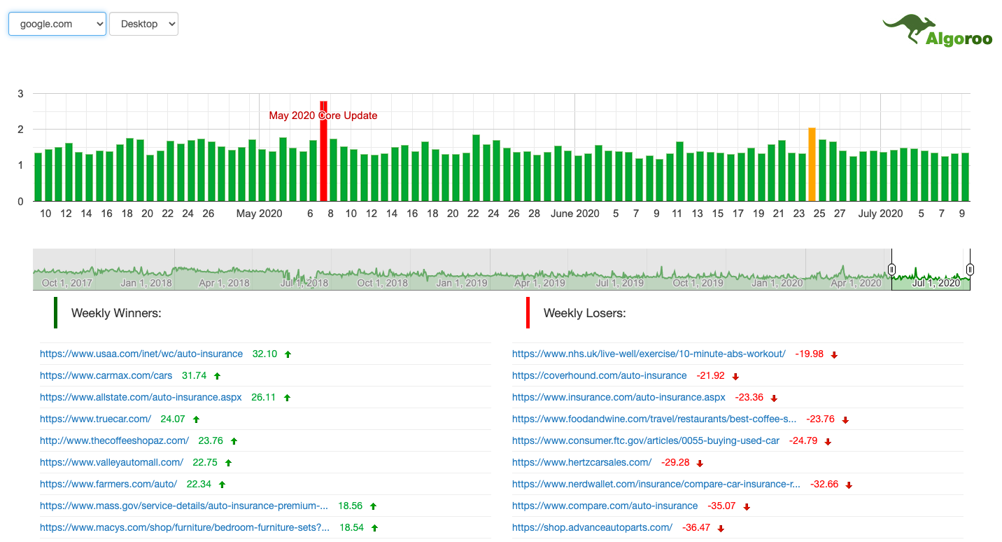Viewport: 1002px width, 542px height.
Task: Open the nhs.uk 10-minute-abs-workout link
Action: [649, 354]
